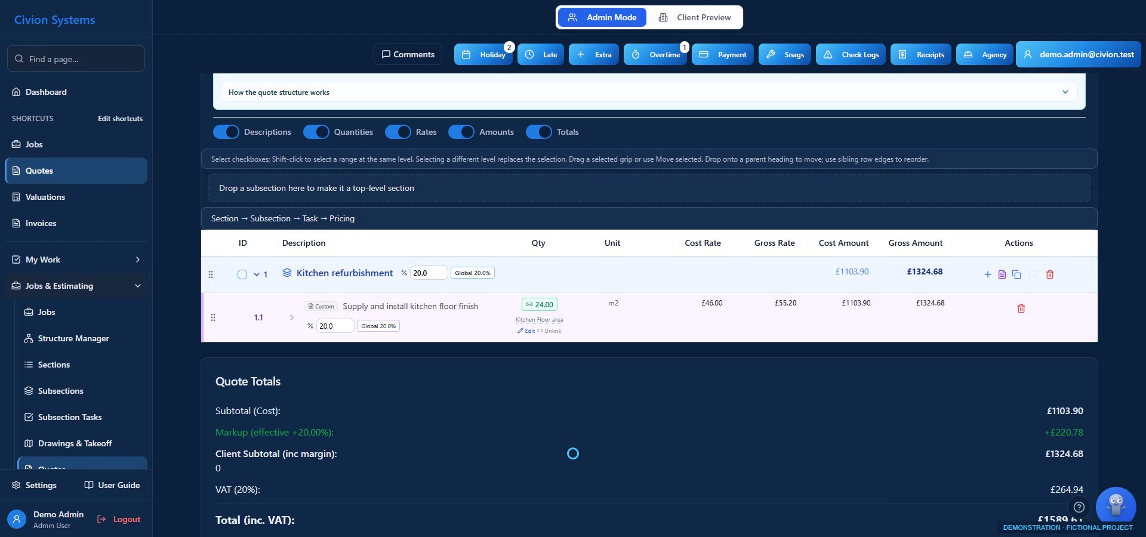Toggle the Descriptions switch

[x=226, y=132]
